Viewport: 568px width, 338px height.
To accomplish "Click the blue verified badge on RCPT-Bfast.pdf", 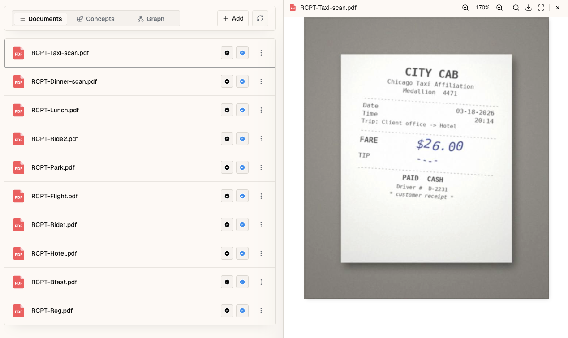I will click(242, 282).
